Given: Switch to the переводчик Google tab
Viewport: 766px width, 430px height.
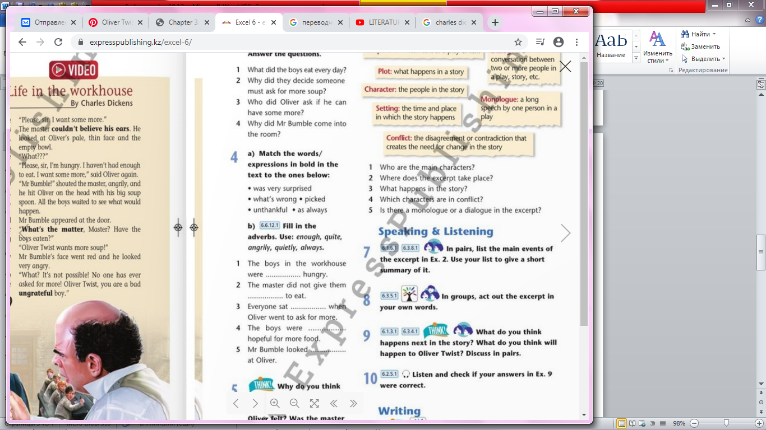Looking at the screenshot, I should tap(315, 22).
